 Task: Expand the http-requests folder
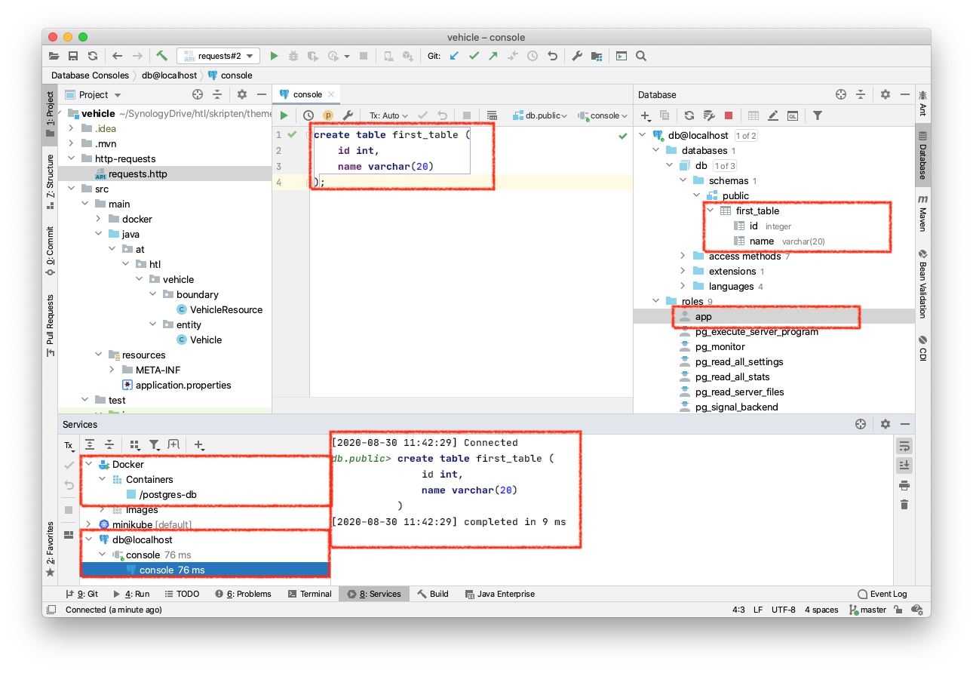coord(72,158)
